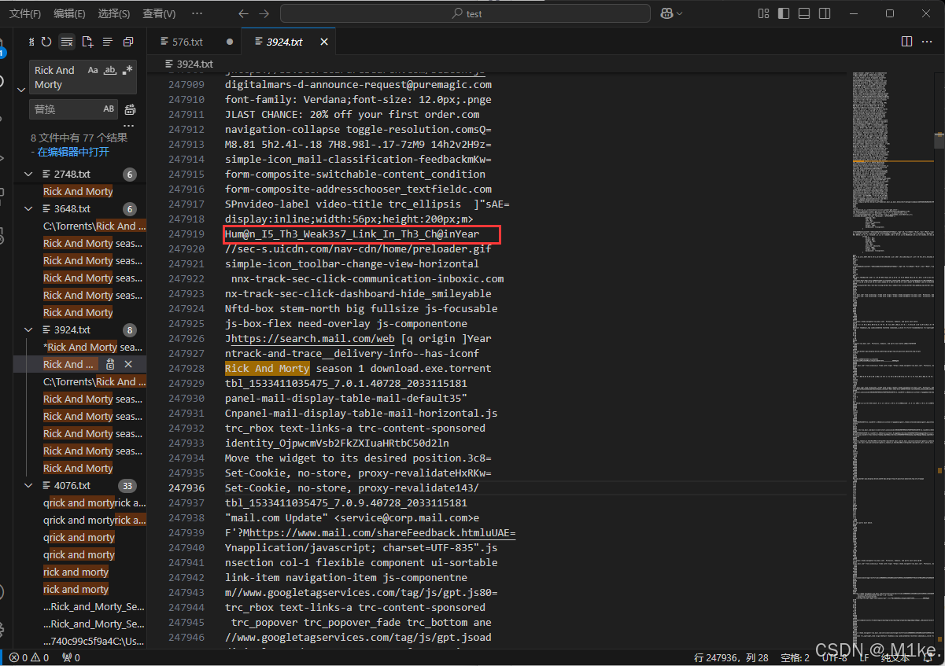The width and height of the screenshot is (945, 666).
Task: Go forward in navigation history
Action: coord(264,13)
